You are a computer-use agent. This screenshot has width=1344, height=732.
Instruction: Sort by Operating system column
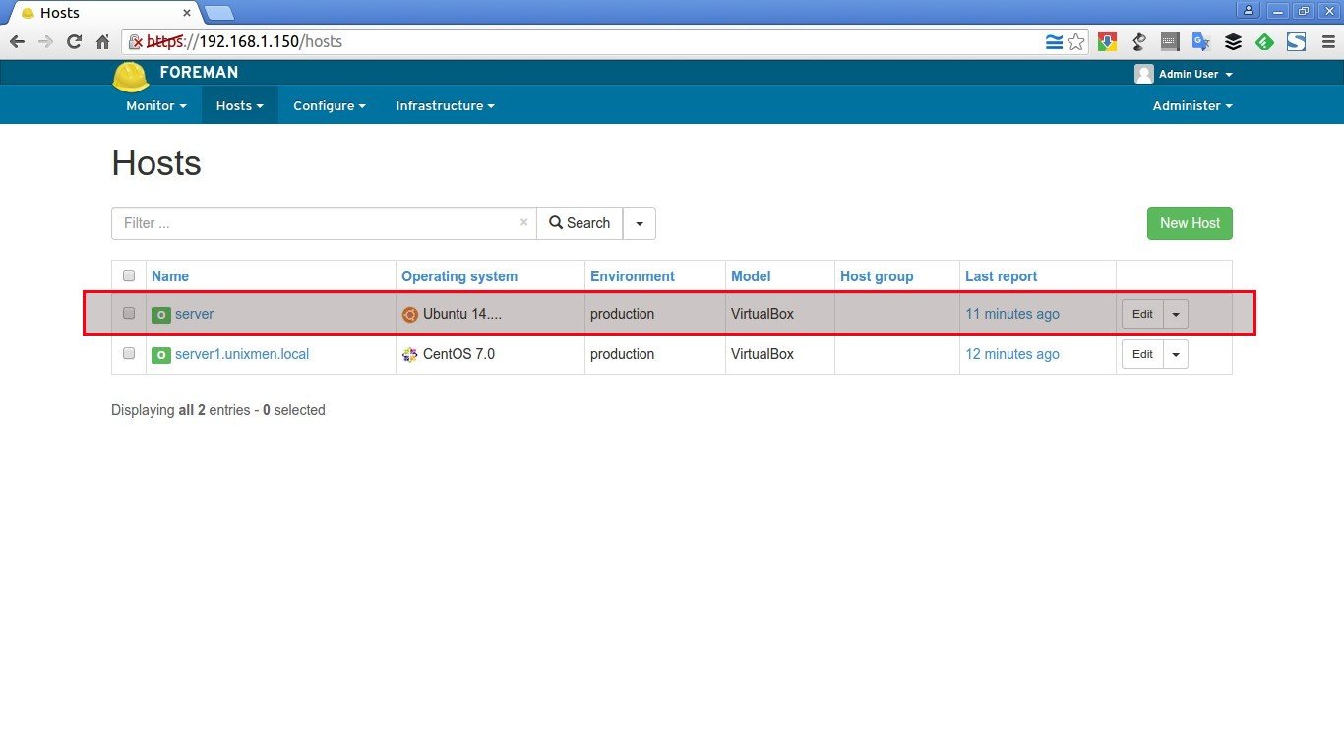tap(459, 276)
